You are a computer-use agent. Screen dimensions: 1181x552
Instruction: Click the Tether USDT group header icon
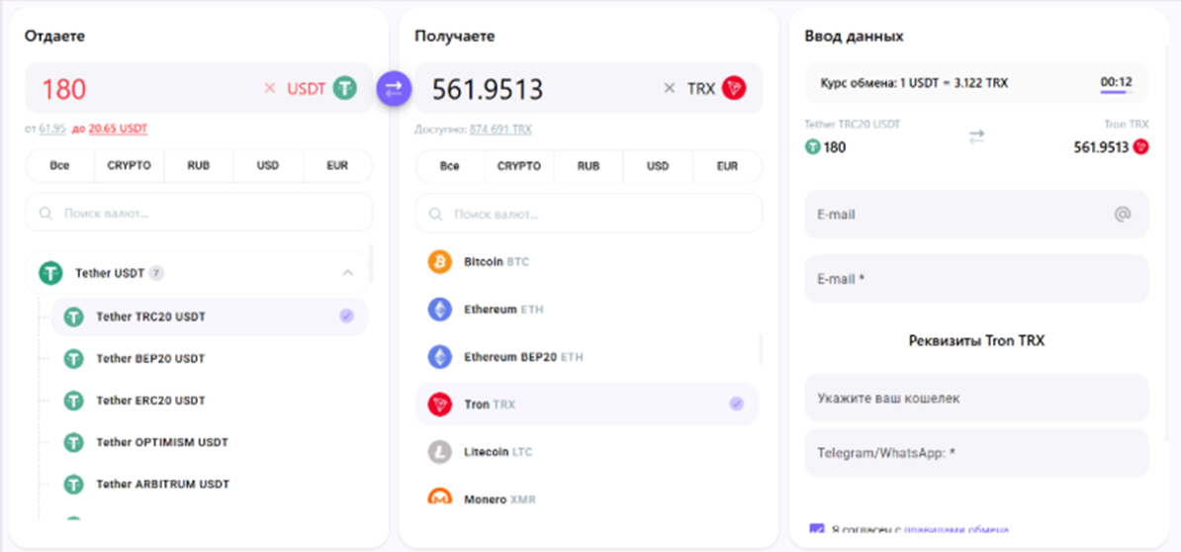tap(50, 273)
